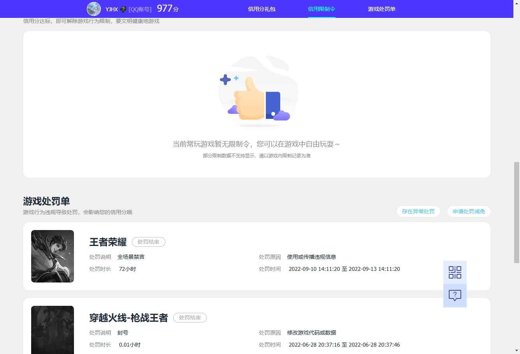Click the 当前常玩游戏暂无限制令 message

coord(256,144)
